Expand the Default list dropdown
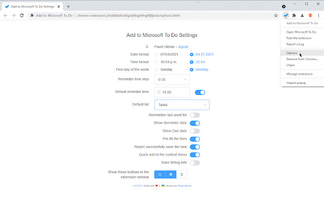Viewport: 324px width, 202px height. [x=182, y=105]
